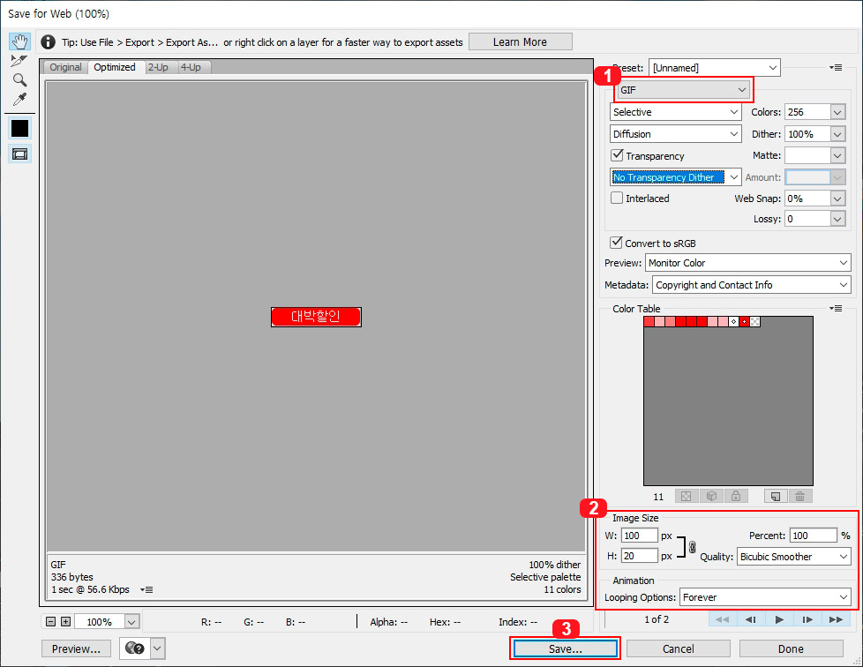Select the Zoom tool
The image size is (863, 667).
click(19, 79)
